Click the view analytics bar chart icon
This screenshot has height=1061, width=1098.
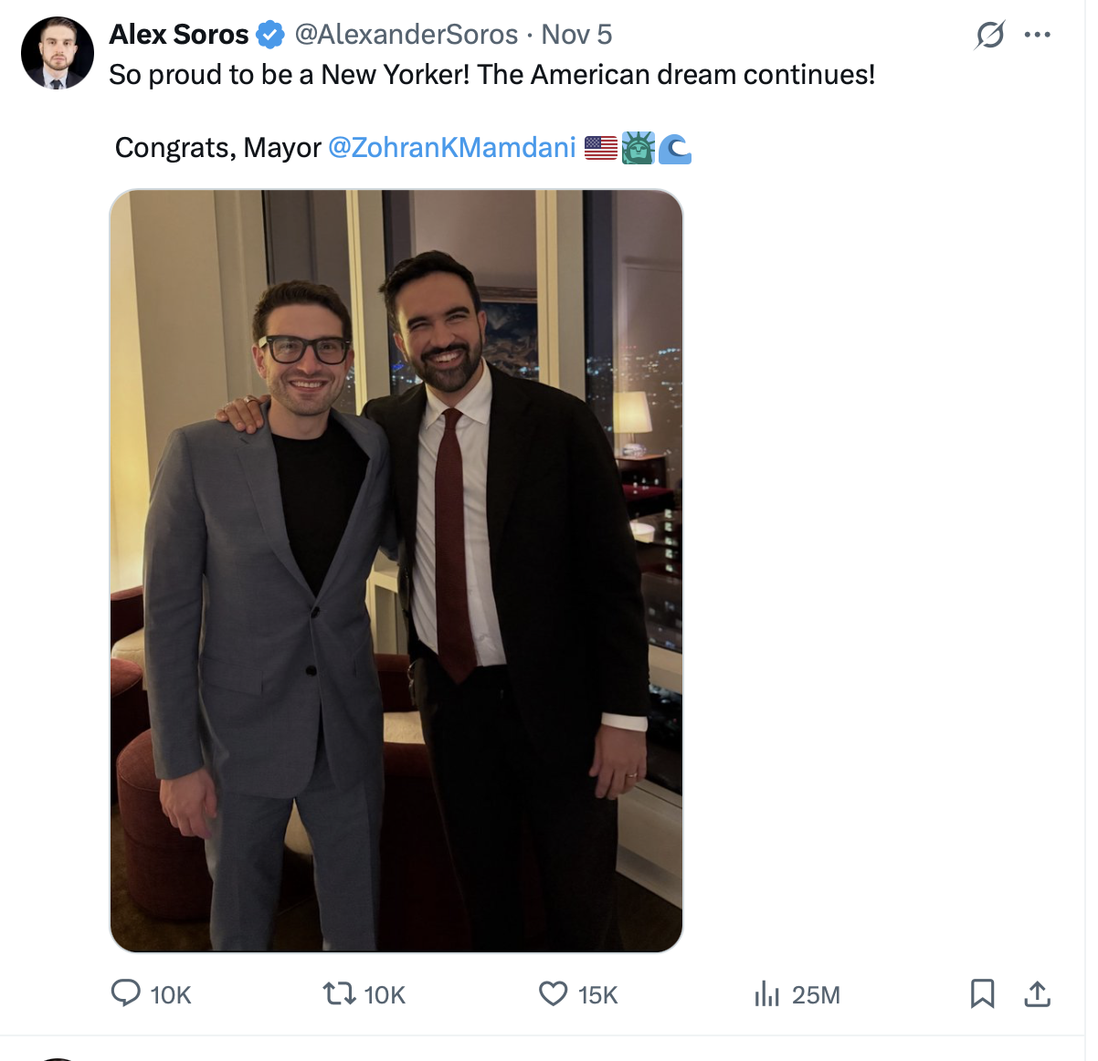point(766,993)
